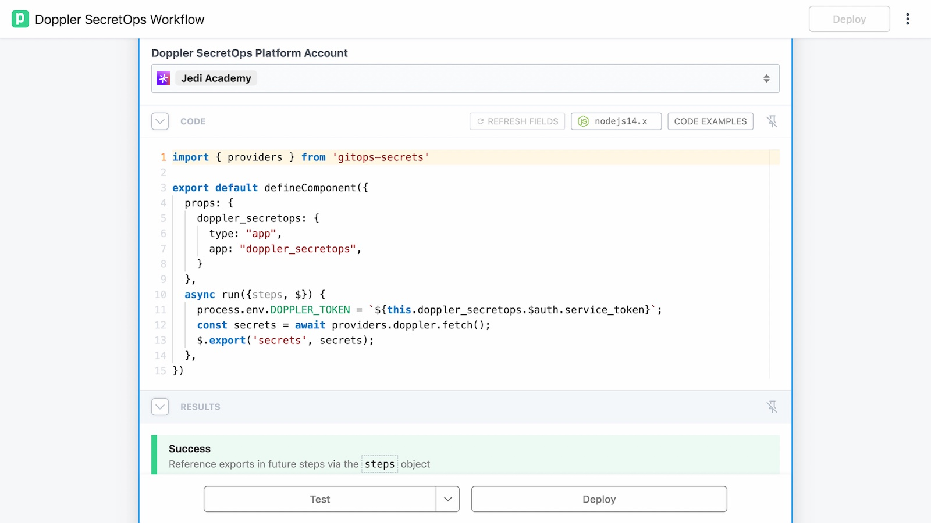Open the three-dot more options menu
The image size is (931, 523).
[x=907, y=19]
